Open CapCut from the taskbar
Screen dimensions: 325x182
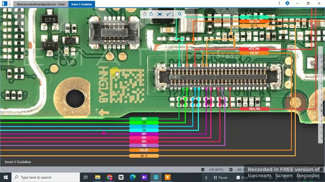click(x=121, y=177)
